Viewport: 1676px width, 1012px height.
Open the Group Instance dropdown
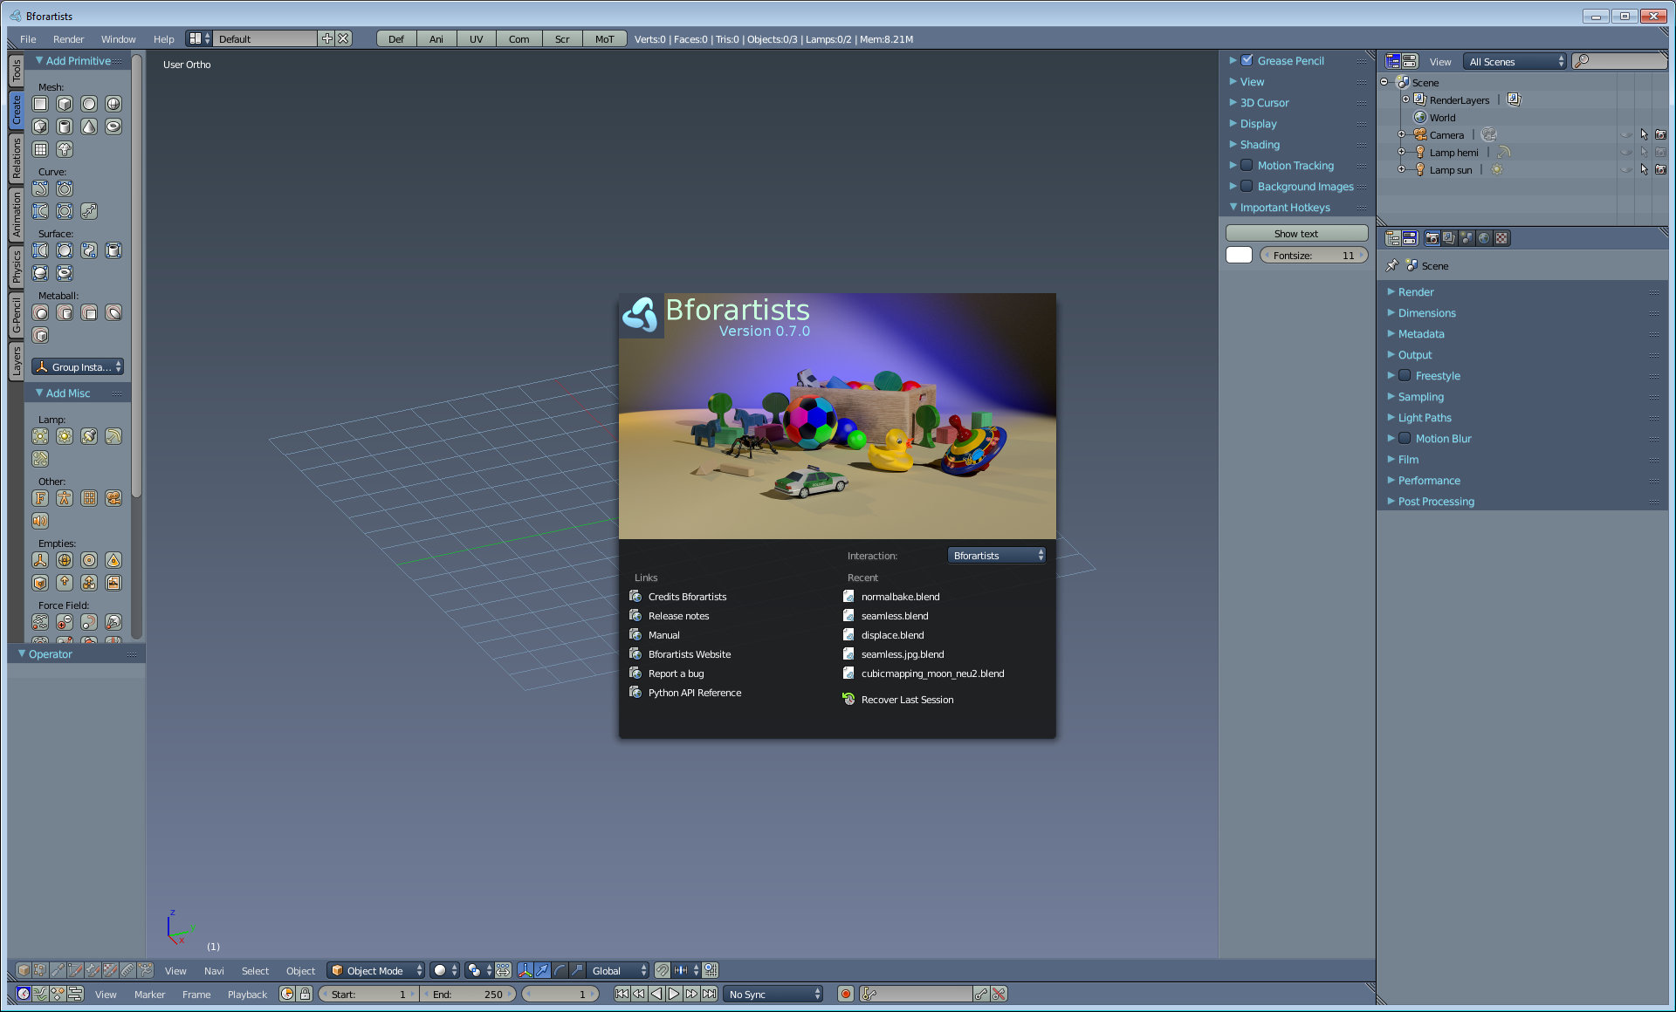click(x=78, y=366)
